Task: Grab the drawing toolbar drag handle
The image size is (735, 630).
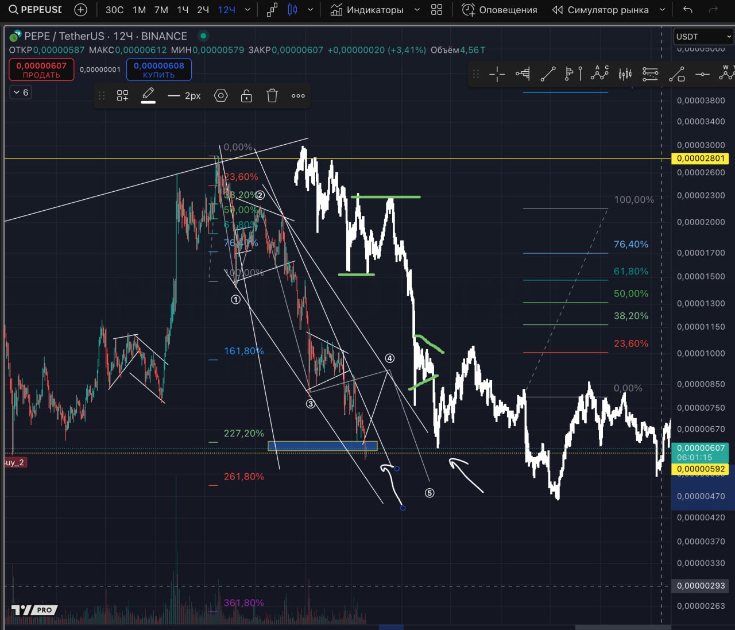Action: [x=102, y=96]
